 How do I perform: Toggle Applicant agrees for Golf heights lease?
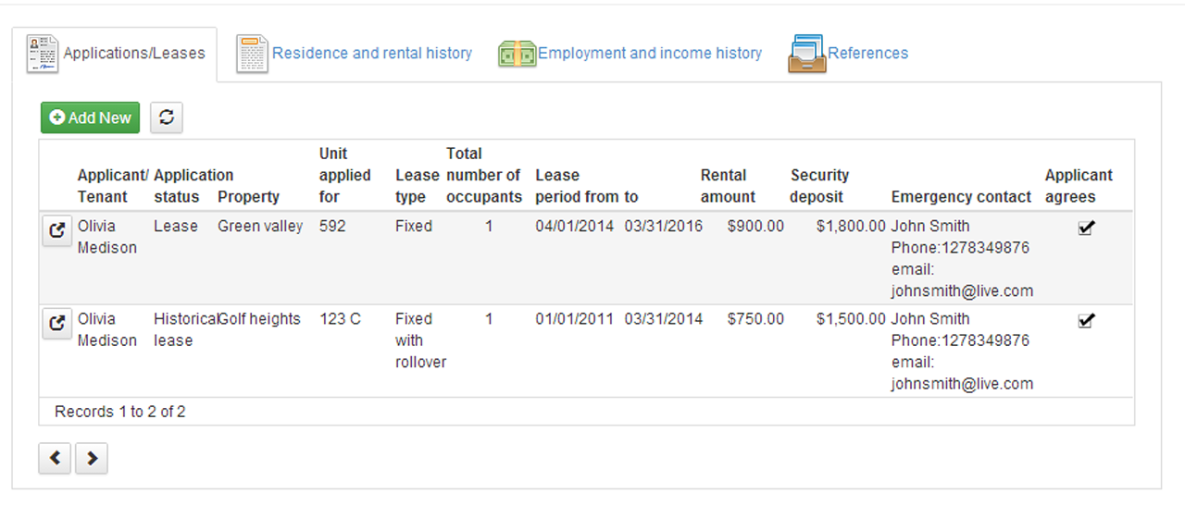tap(1087, 320)
